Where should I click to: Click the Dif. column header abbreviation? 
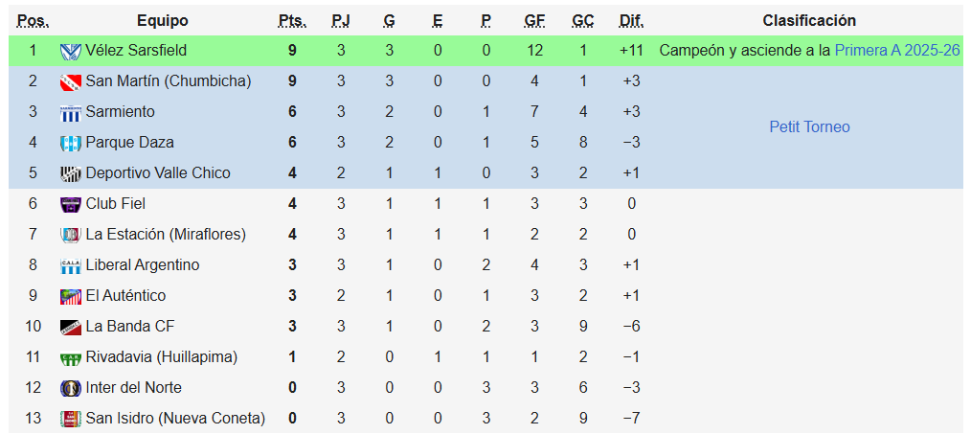click(x=631, y=21)
